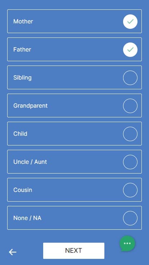
Task: Choose the Uncle / Aunt label text
Action: (30, 162)
